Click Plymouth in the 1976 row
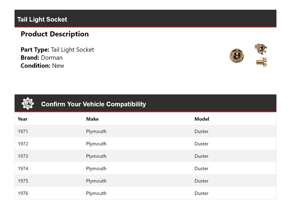Screen dimensions: 291x209 click(96, 193)
